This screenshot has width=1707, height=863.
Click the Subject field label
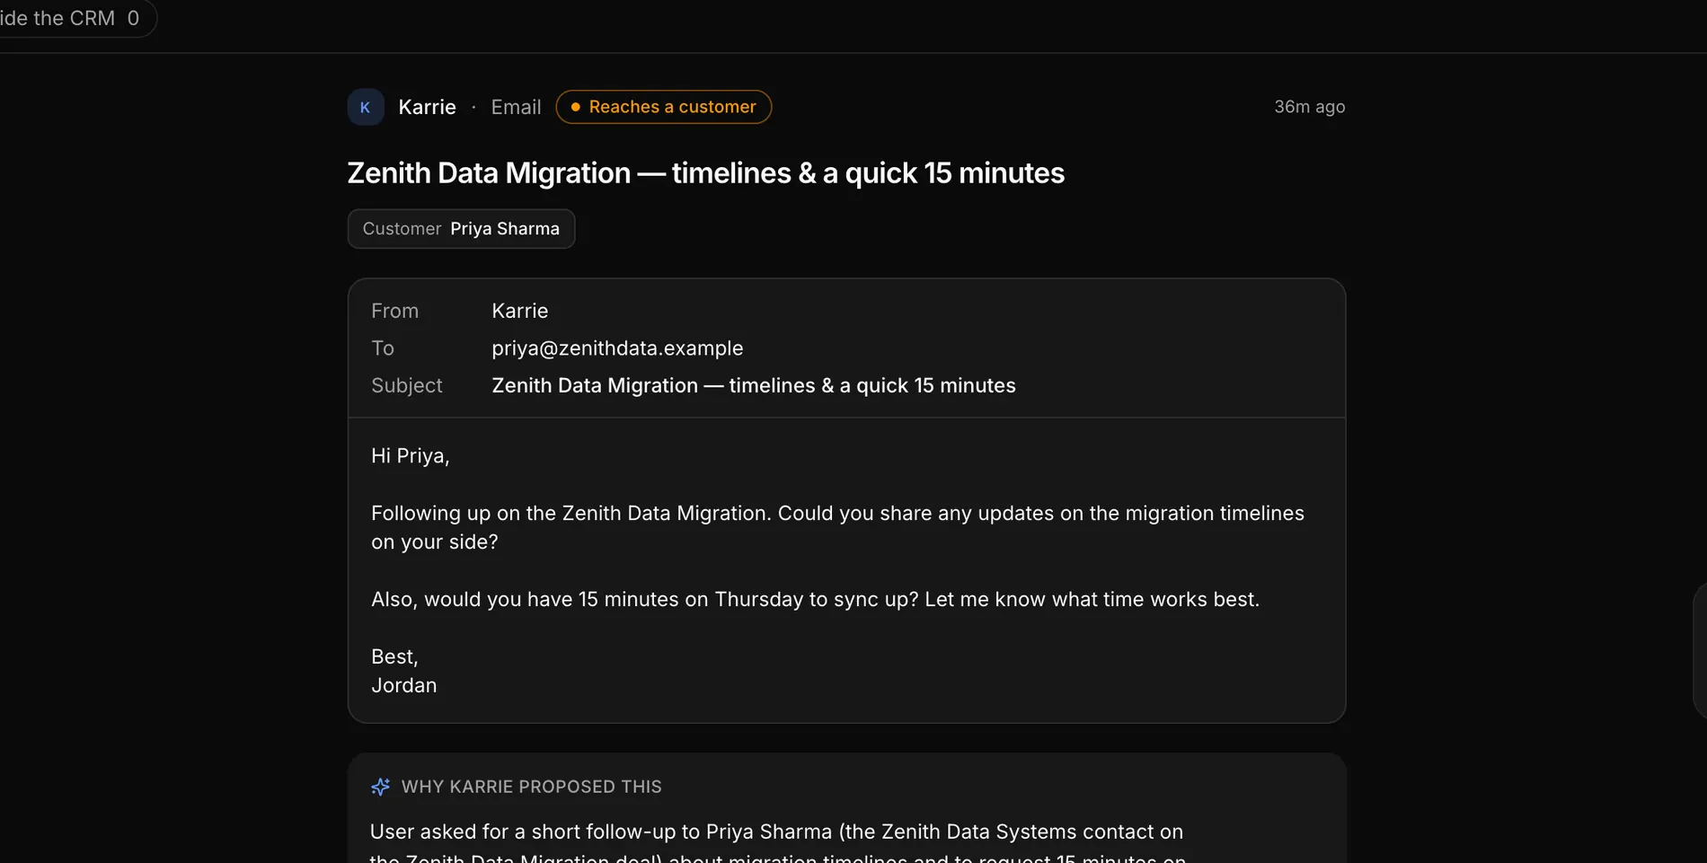tap(406, 385)
